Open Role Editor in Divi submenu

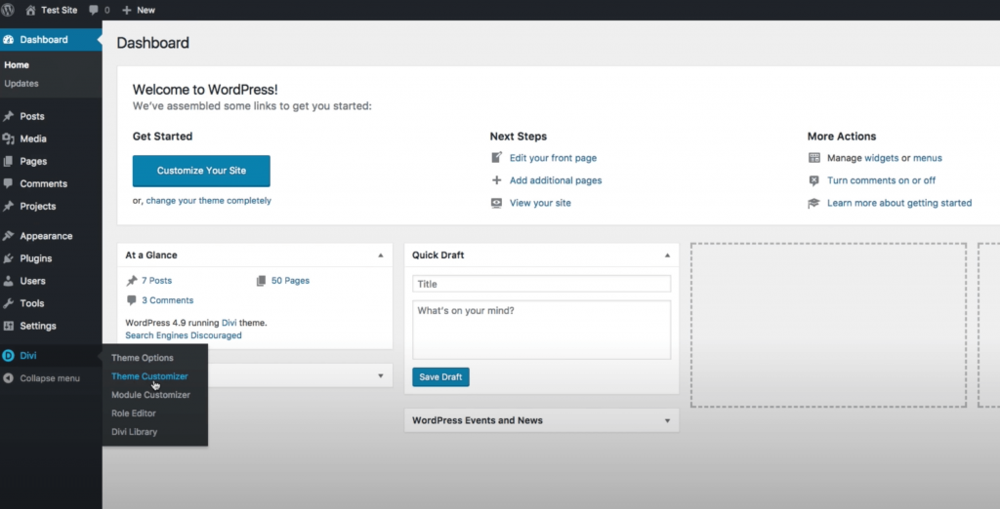pos(133,413)
